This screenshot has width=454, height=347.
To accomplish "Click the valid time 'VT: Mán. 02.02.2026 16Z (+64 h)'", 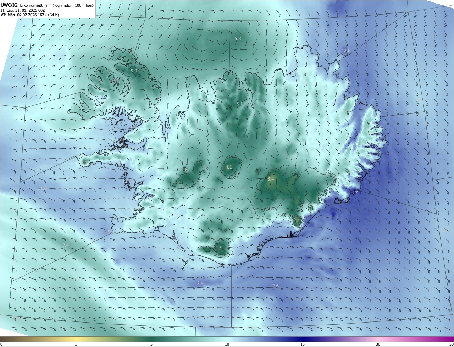I will [30, 15].
